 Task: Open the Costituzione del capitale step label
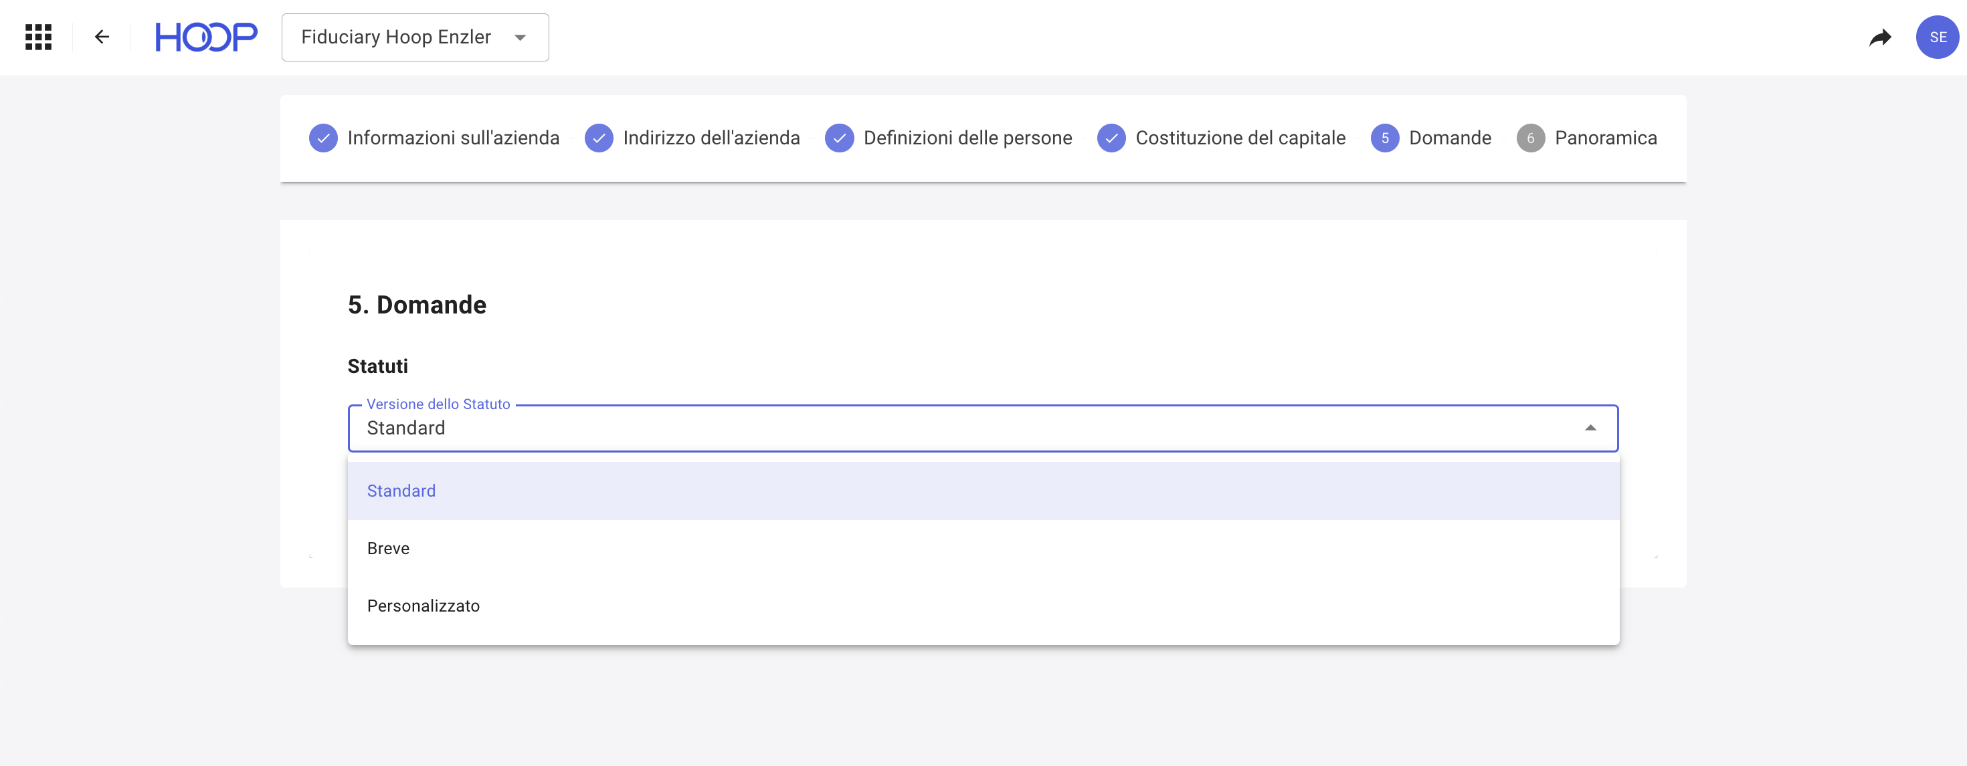pyautogui.click(x=1240, y=138)
